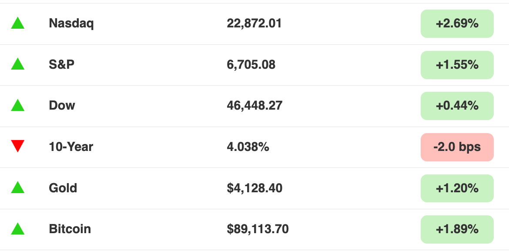
Task: Click the green up arrow beside S&P
Action: coord(18,64)
